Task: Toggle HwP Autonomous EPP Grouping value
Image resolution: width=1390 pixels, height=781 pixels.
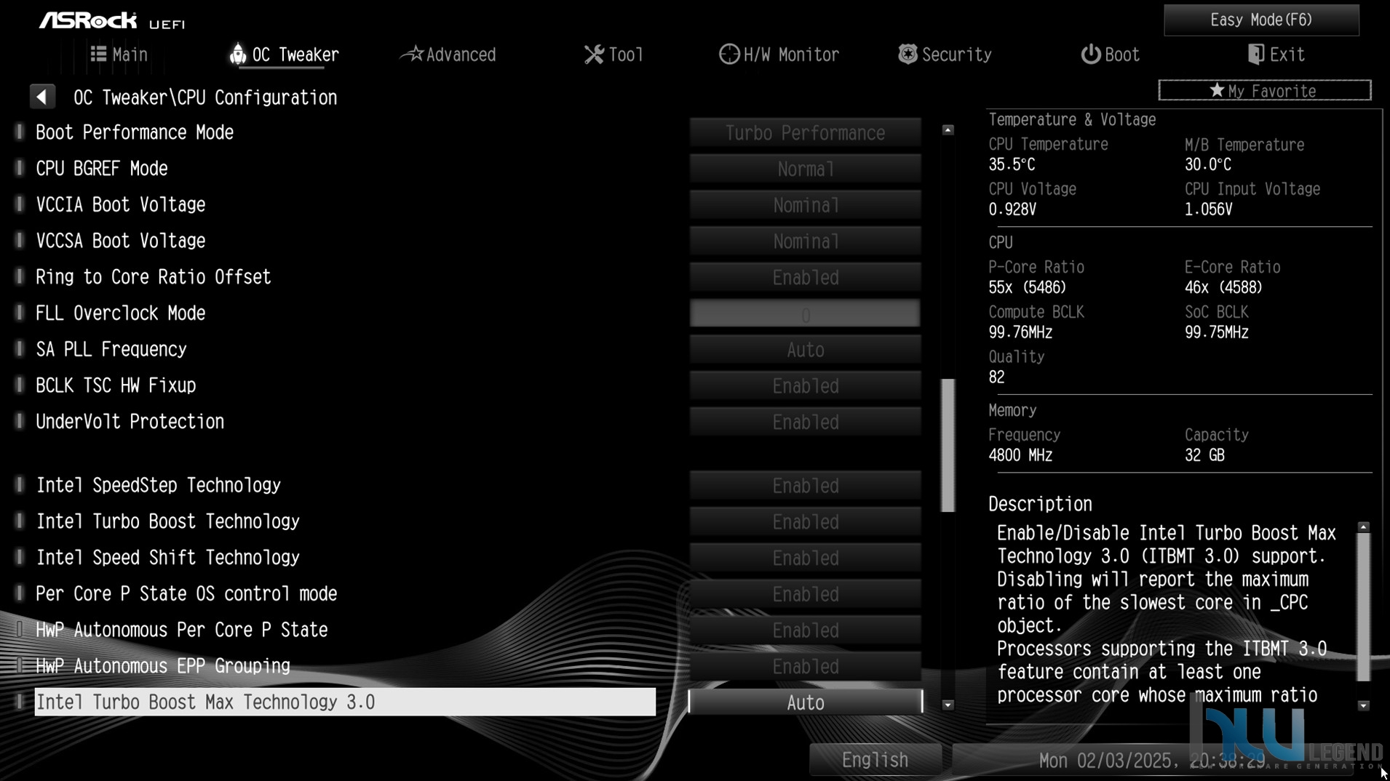Action: point(805,666)
